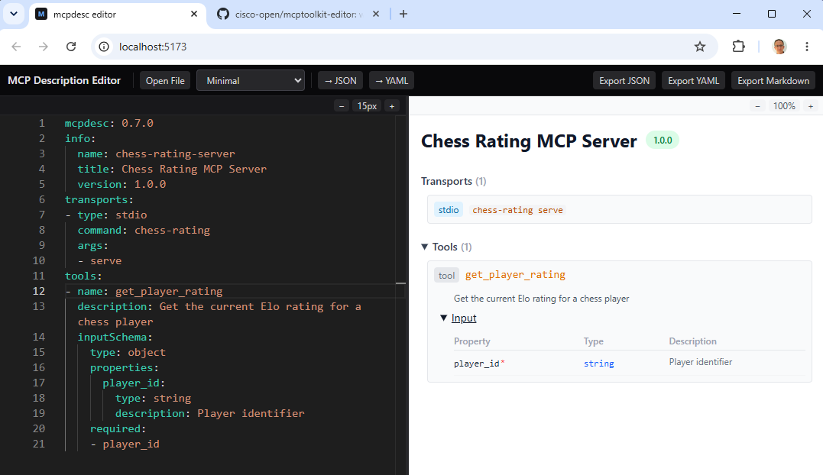Click the Type column header

[593, 341]
